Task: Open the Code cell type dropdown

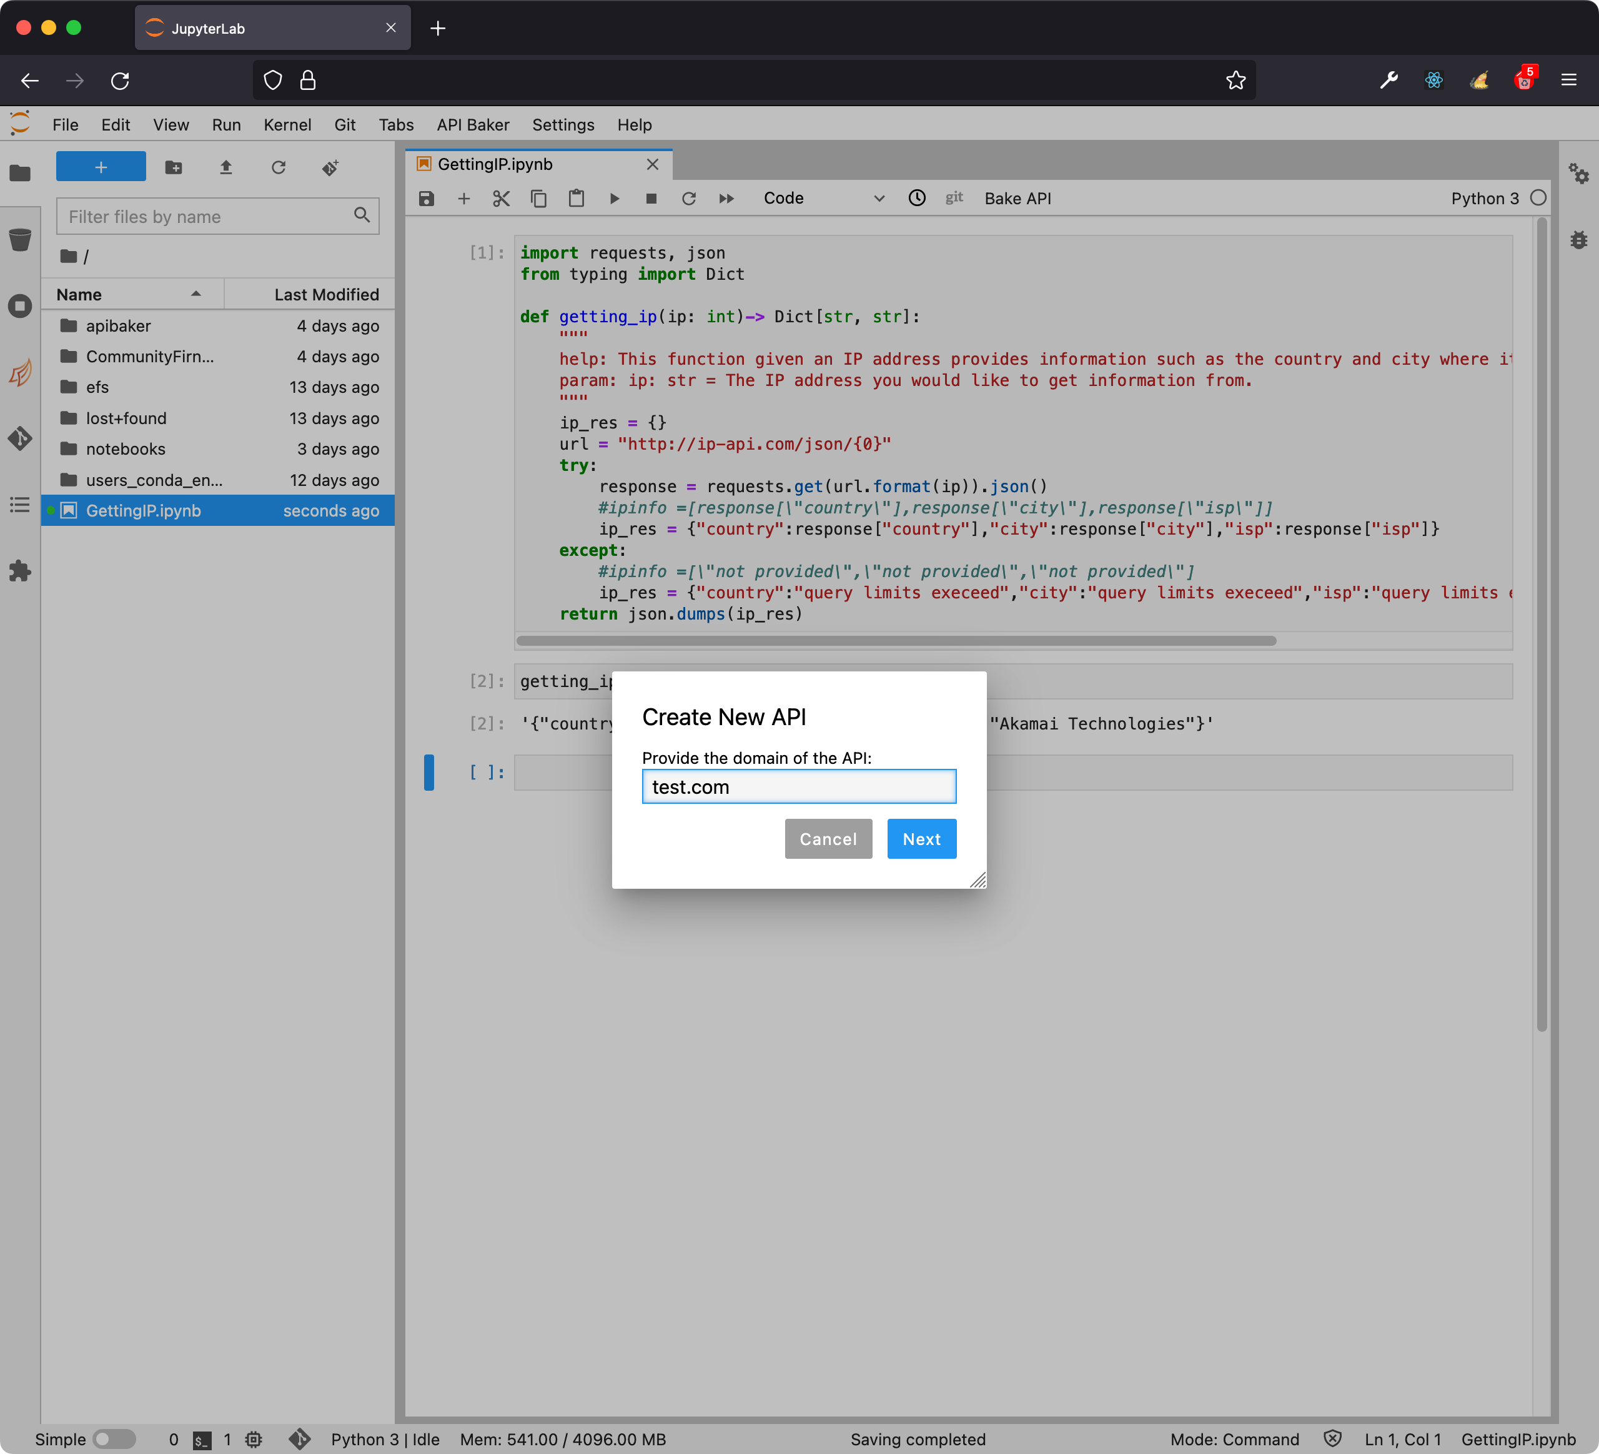Action: [x=823, y=199]
